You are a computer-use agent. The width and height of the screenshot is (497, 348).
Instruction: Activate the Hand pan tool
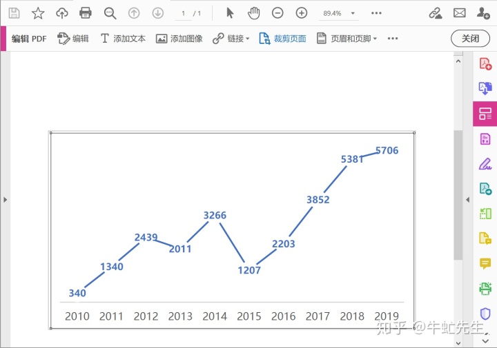253,13
